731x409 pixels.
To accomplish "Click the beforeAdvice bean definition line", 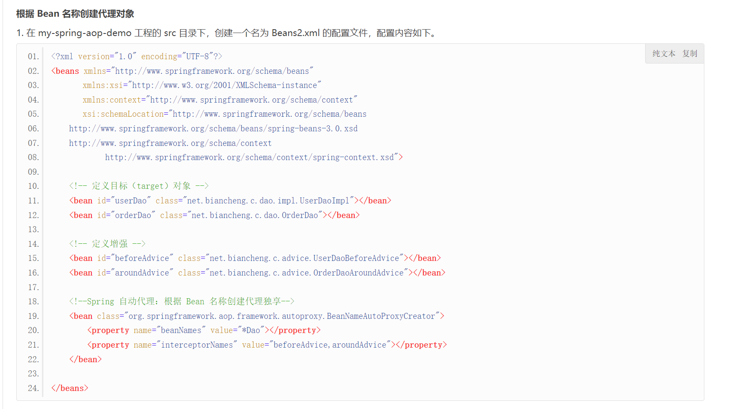I will (x=255, y=258).
